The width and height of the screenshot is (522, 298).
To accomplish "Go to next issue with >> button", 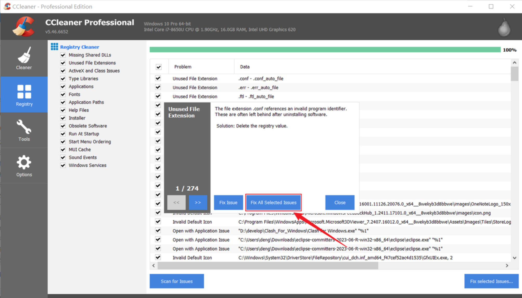I will [x=198, y=202].
